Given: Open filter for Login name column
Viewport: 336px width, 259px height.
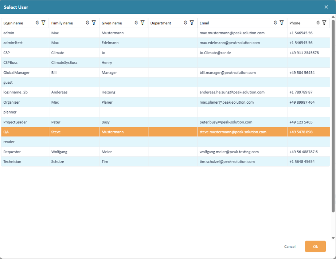Looking at the screenshot, I should [x=43, y=23].
